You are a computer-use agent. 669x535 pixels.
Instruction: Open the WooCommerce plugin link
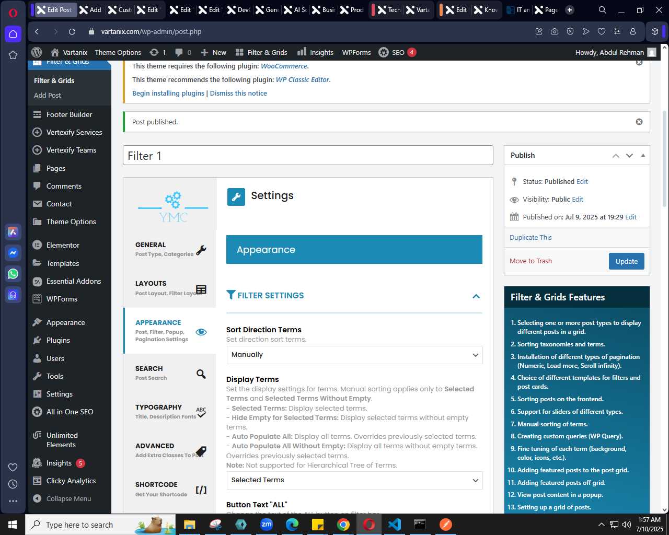pyautogui.click(x=284, y=66)
